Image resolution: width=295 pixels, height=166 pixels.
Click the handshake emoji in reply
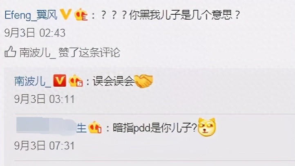pyautogui.click(x=144, y=81)
